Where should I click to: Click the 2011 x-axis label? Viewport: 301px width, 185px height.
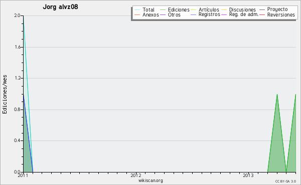23,175
